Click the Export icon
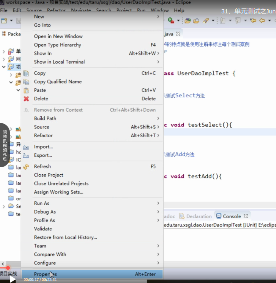 (26, 155)
